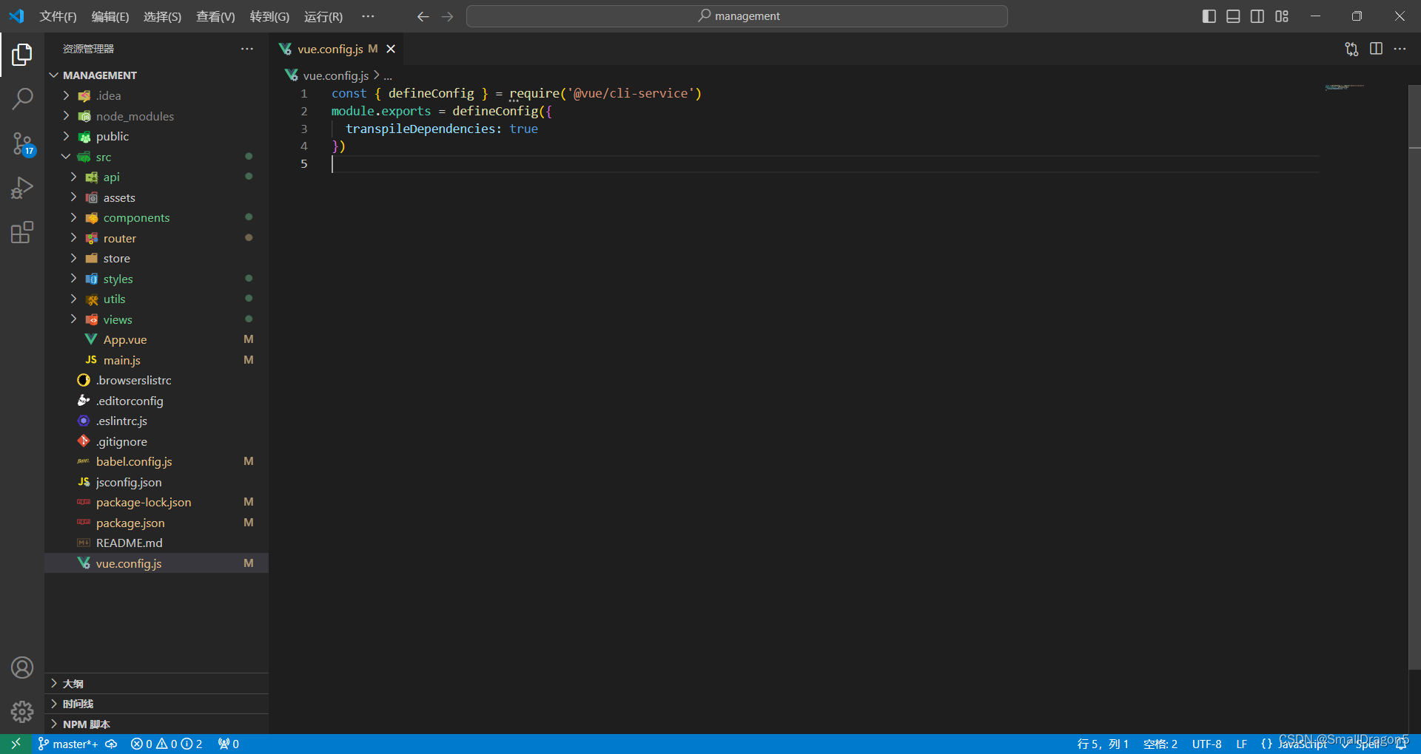Switch to the vue.config.js editor tab
The image size is (1421, 754).
tap(331, 49)
